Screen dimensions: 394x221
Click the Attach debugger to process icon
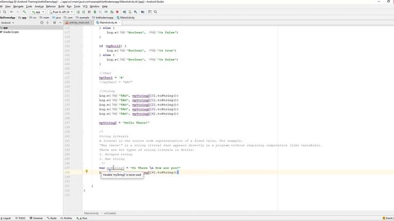(112, 12)
